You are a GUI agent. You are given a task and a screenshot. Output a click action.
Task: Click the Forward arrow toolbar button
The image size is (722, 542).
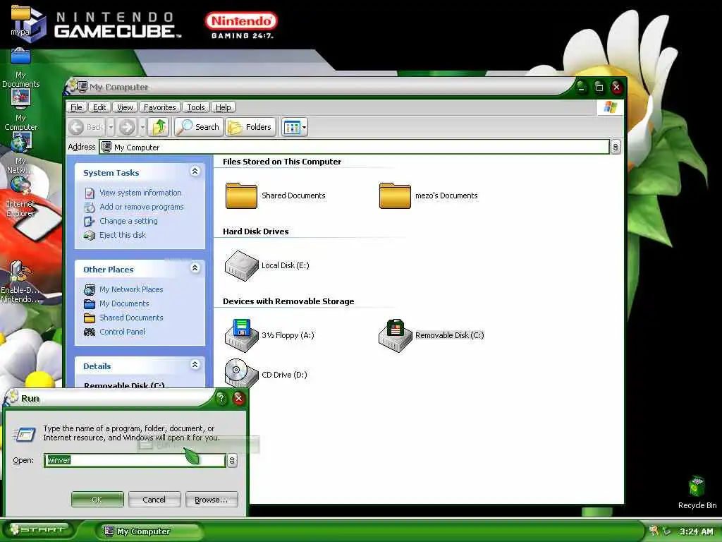(x=127, y=127)
